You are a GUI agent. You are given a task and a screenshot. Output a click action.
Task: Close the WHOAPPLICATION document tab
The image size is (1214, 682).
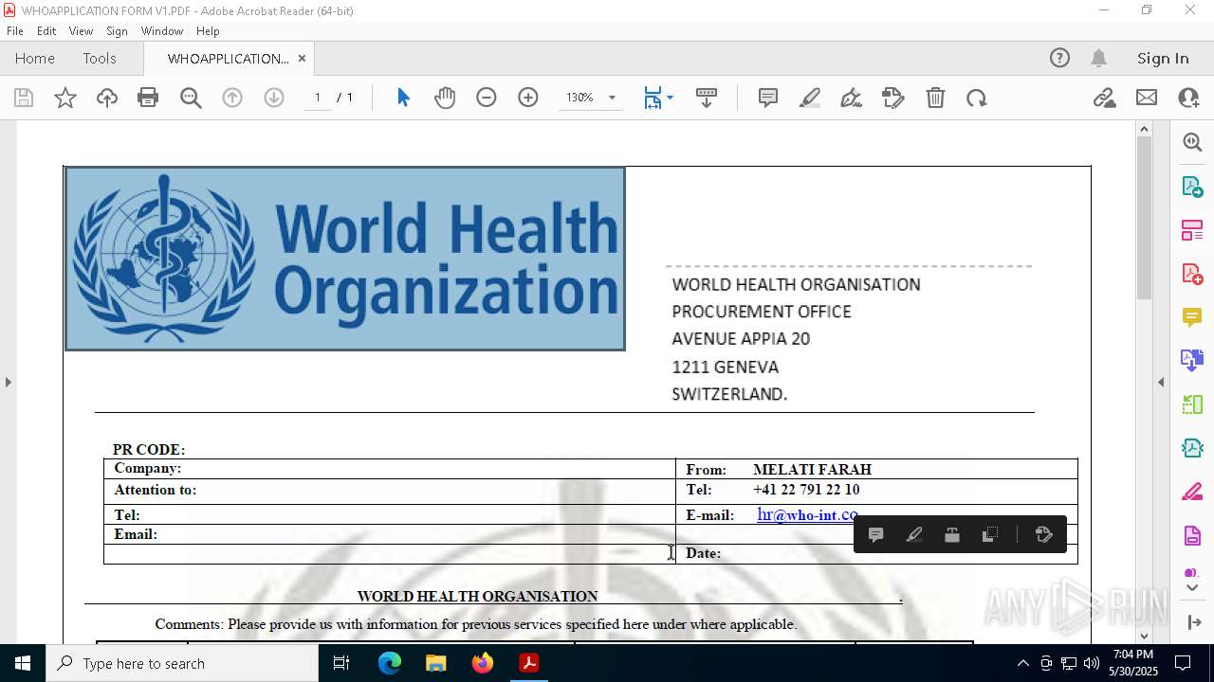coord(302,59)
